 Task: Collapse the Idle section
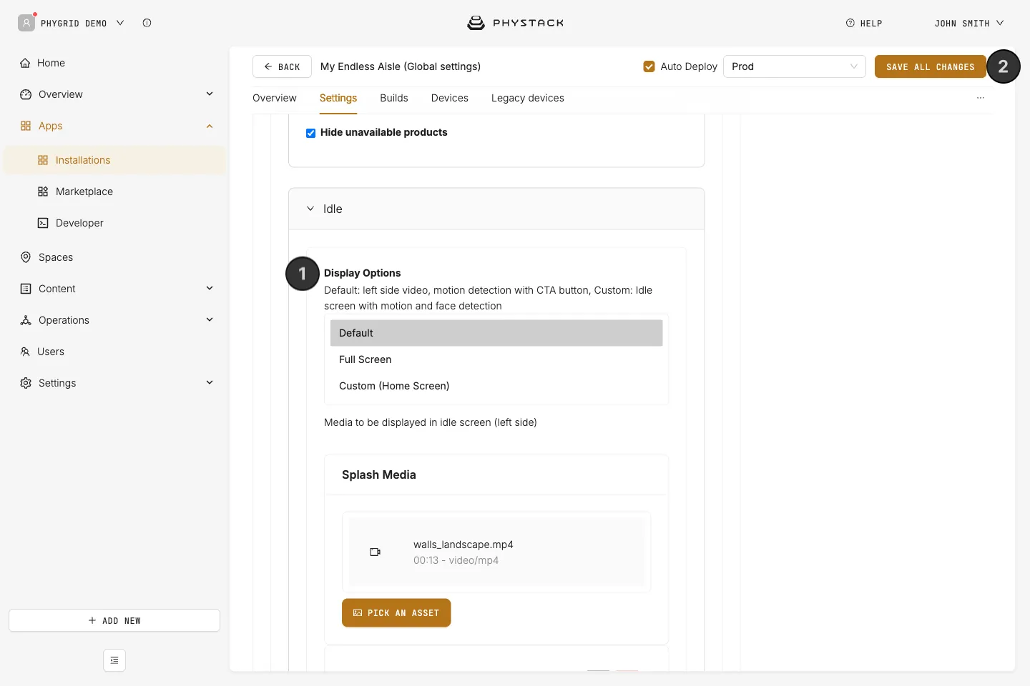coord(310,209)
